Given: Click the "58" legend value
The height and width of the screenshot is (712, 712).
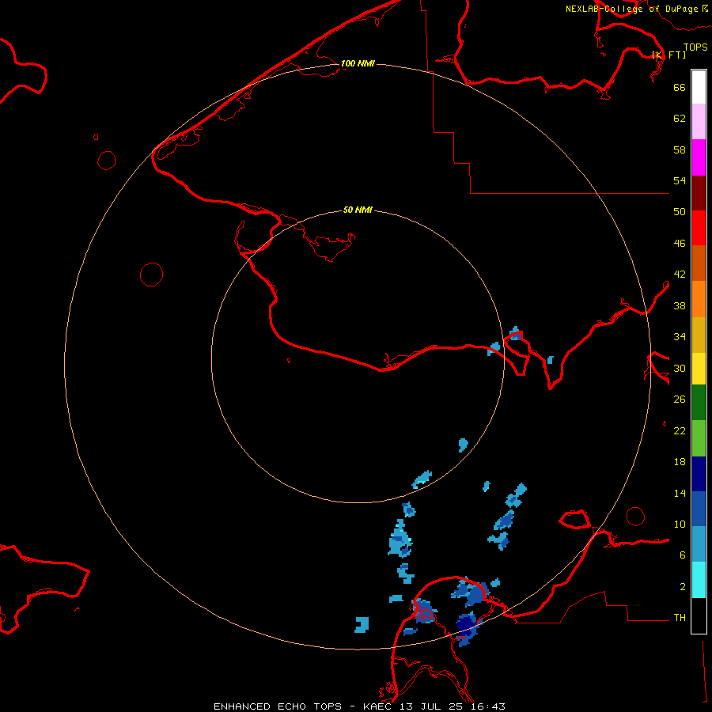Looking at the screenshot, I should click(x=680, y=150).
